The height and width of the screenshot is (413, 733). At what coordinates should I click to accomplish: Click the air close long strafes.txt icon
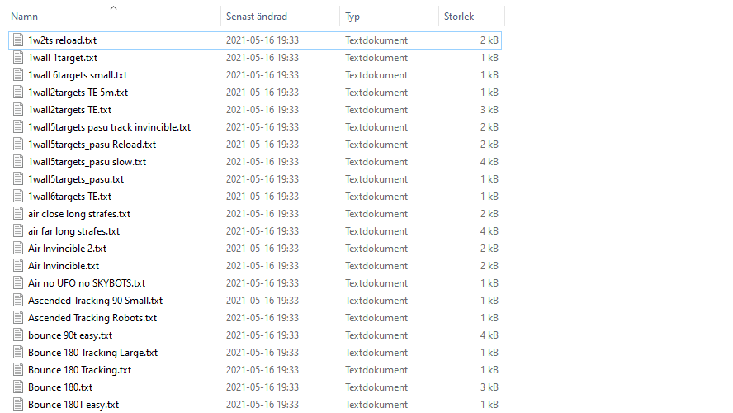[x=19, y=214]
